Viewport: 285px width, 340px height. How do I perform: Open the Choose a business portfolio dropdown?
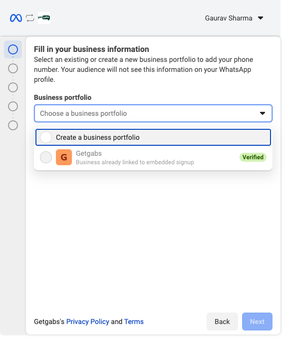[153, 113]
